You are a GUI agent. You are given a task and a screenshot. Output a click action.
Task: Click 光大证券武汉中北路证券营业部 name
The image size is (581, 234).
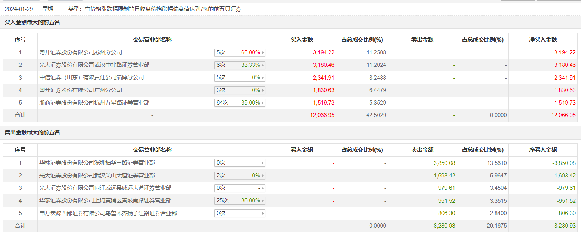click(x=94, y=65)
